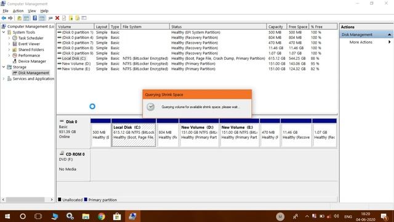Expand the Performance node arrow
394x222 pixels.
click(9, 55)
